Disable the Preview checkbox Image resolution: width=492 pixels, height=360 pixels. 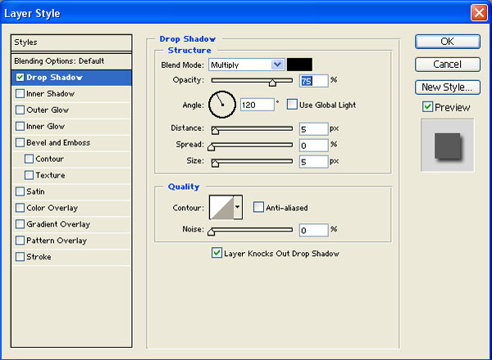pyautogui.click(x=427, y=107)
